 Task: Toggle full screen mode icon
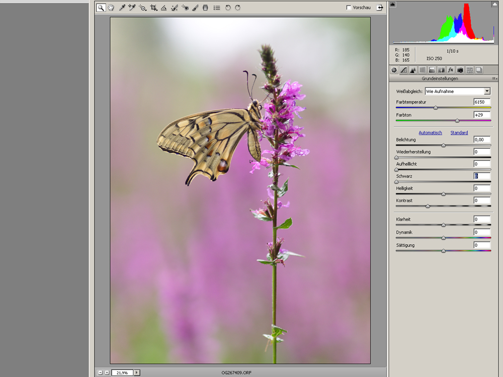[x=380, y=8]
